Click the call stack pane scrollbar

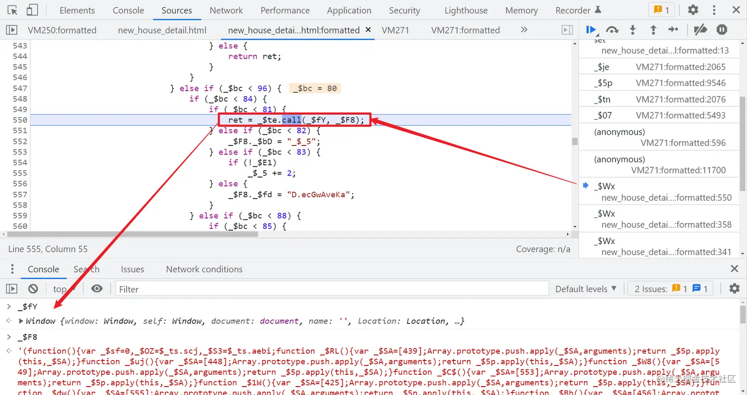(743, 143)
